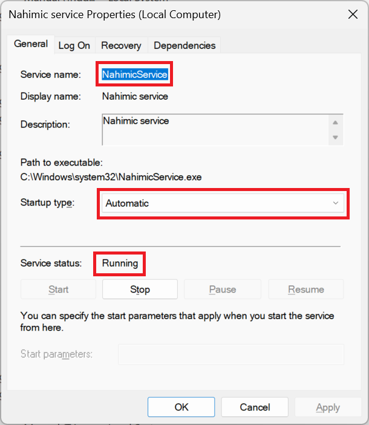Screen dimensions: 369x425
Task: Close the Nahimic service Properties dialog
Action: click(353, 13)
